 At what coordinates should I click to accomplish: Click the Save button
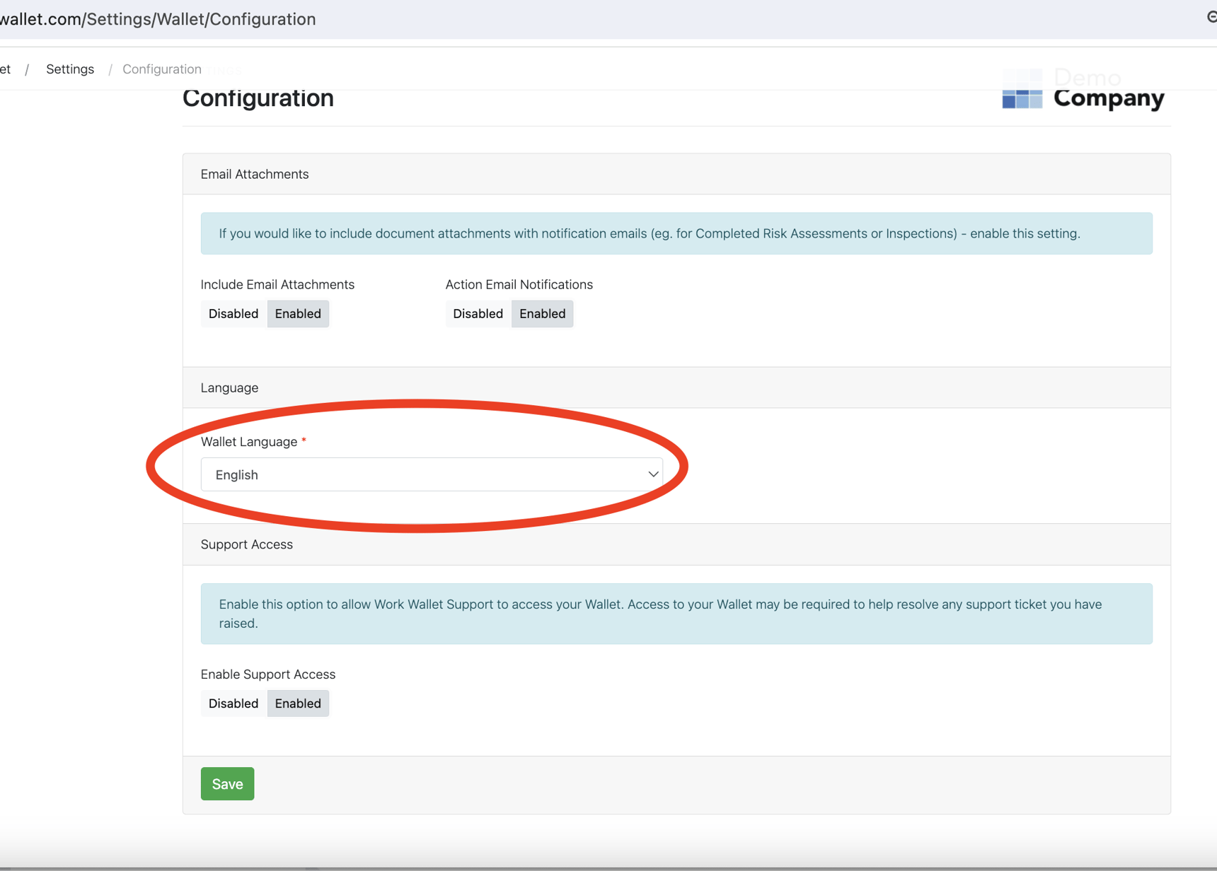pyautogui.click(x=227, y=784)
